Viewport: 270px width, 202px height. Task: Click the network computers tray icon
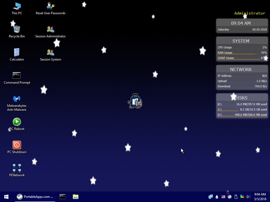click(210, 197)
